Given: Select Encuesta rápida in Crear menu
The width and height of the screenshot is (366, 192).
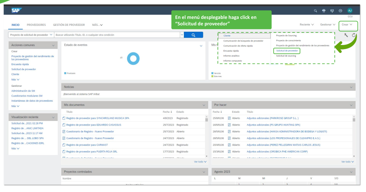Looking at the screenshot, I should (231, 51).
